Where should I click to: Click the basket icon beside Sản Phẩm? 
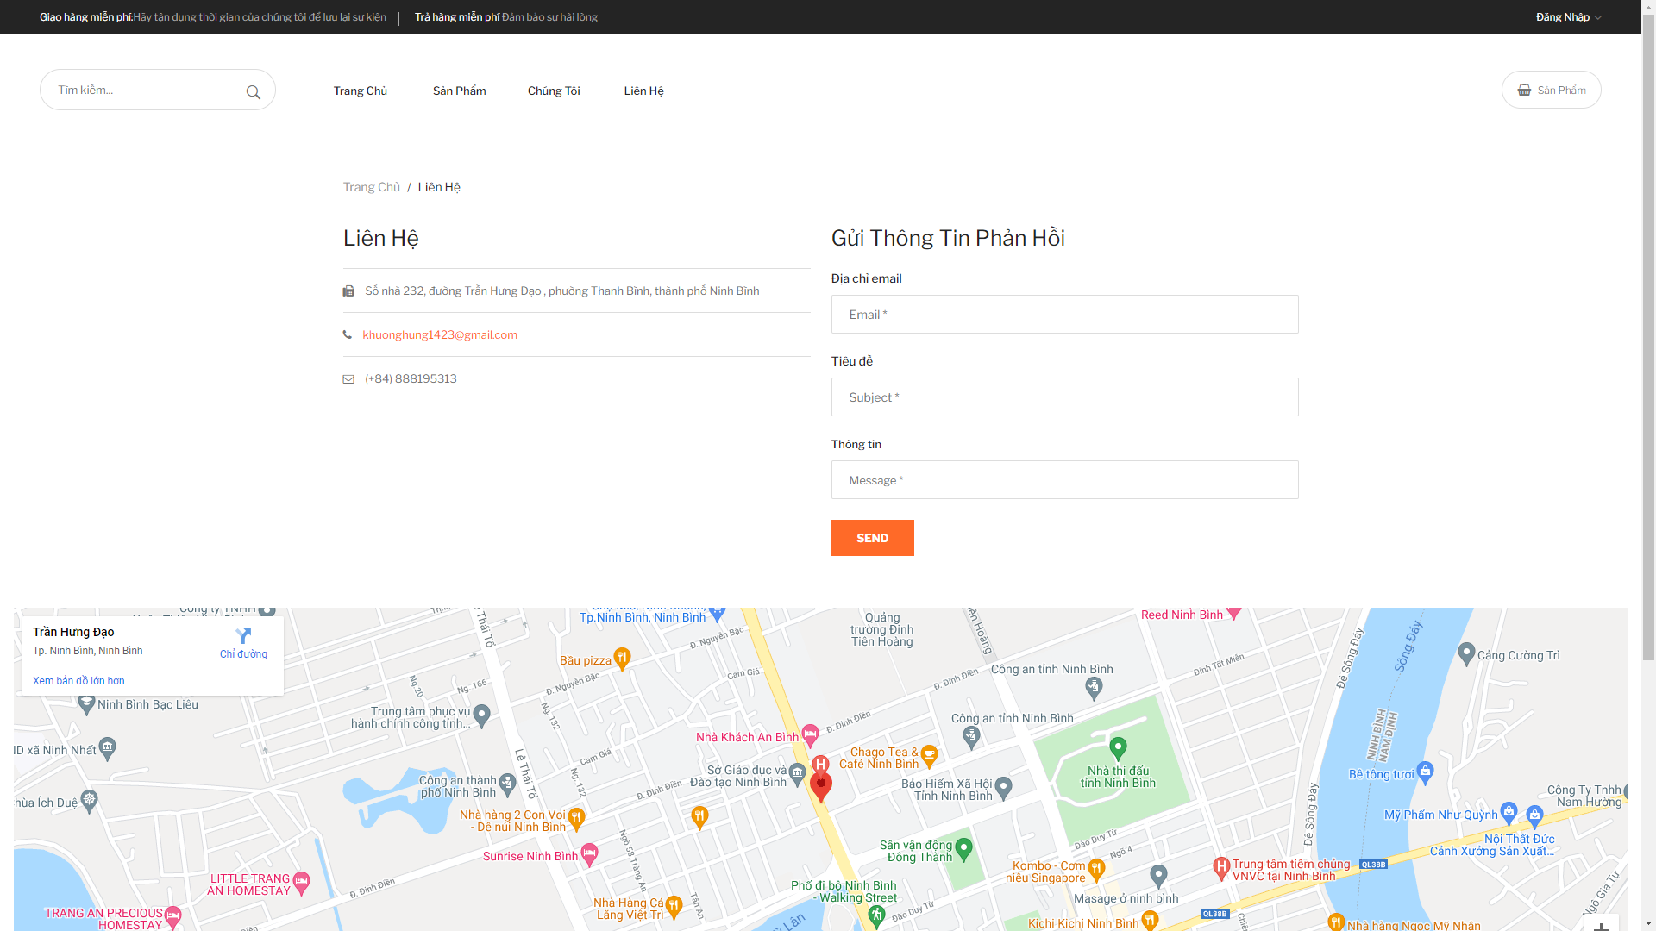[x=1524, y=90]
